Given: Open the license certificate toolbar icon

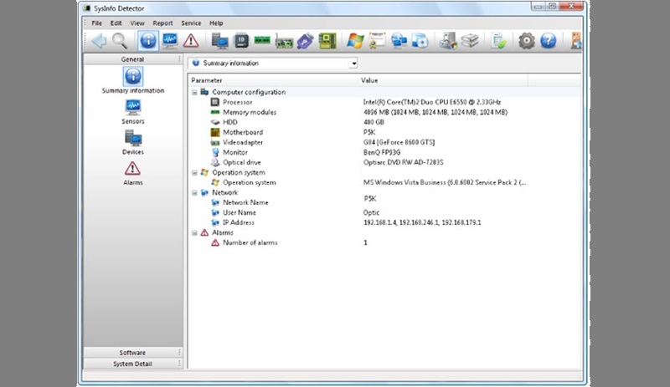Looking at the screenshot, I should pyautogui.click(x=377, y=41).
